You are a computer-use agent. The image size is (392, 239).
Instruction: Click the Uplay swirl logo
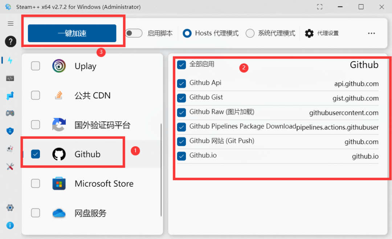[x=59, y=66]
